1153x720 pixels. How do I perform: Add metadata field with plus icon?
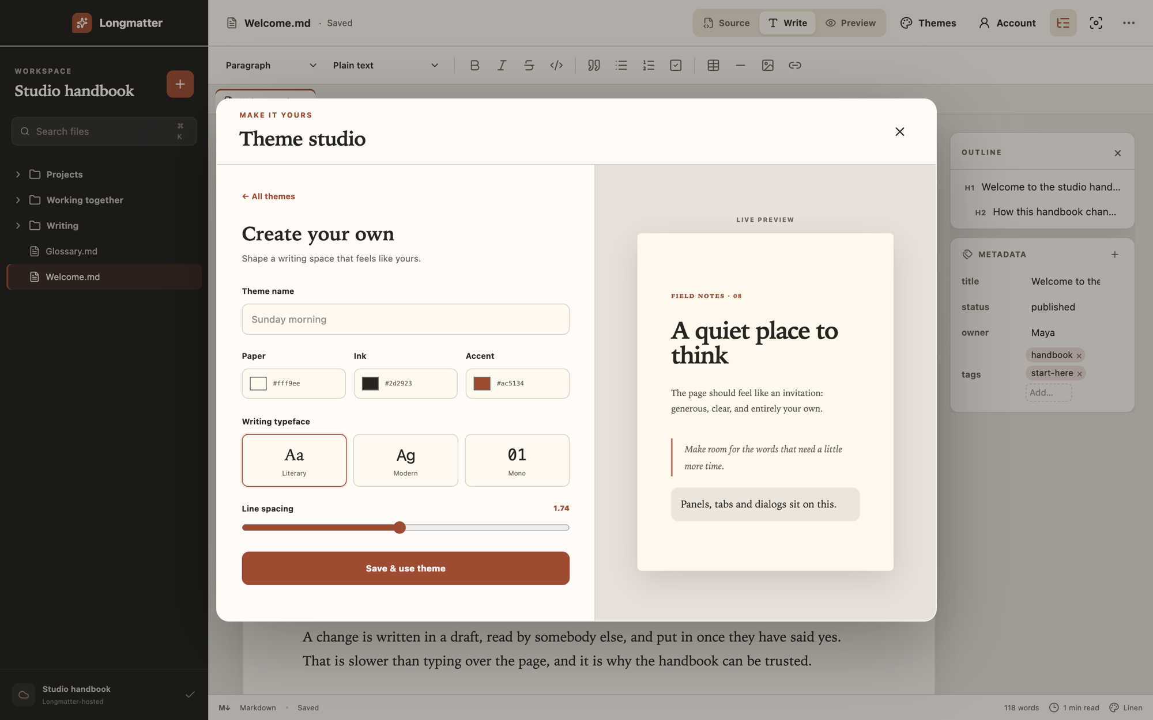point(1115,254)
